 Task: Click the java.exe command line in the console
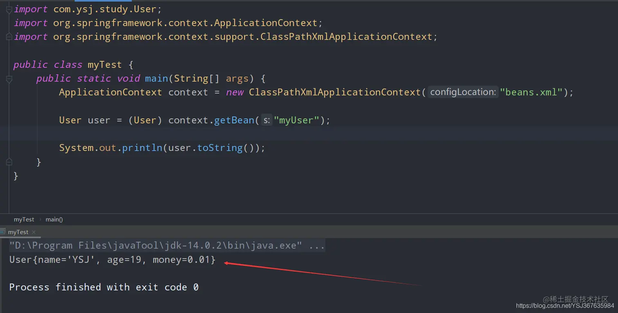pyautogui.click(x=167, y=246)
